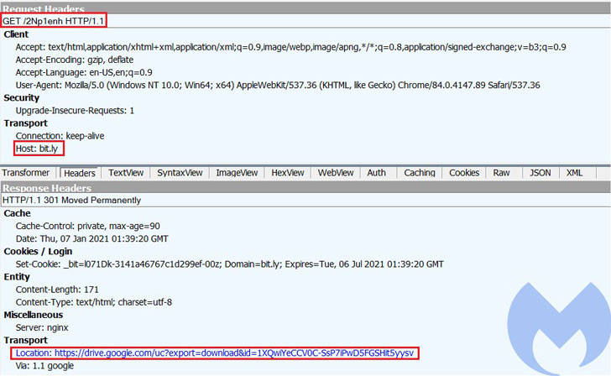
Task: Select the Accept header line
Action: click(290, 47)
